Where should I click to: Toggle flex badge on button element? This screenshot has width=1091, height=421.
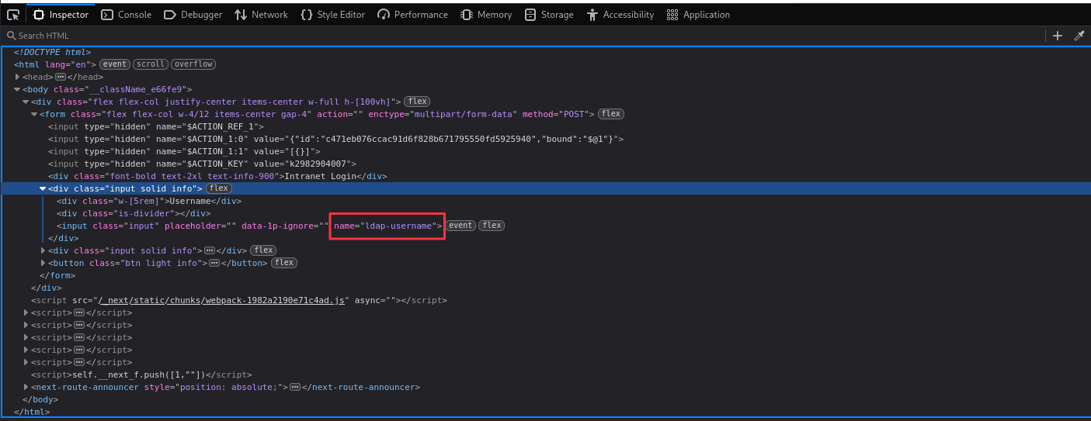tap(284, 263)
